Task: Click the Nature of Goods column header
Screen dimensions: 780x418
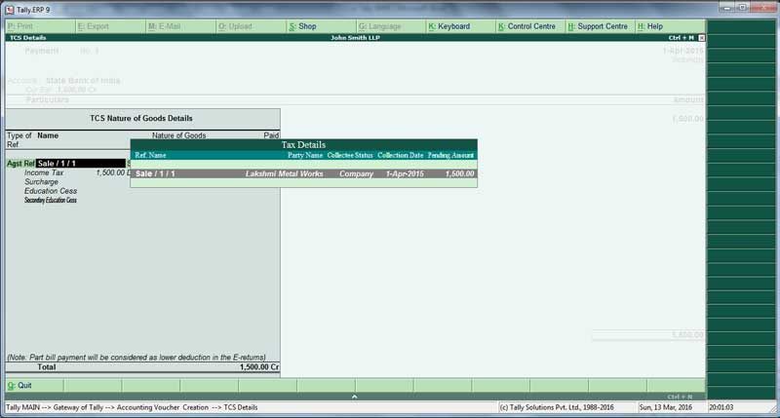Action: click(179, 135)
